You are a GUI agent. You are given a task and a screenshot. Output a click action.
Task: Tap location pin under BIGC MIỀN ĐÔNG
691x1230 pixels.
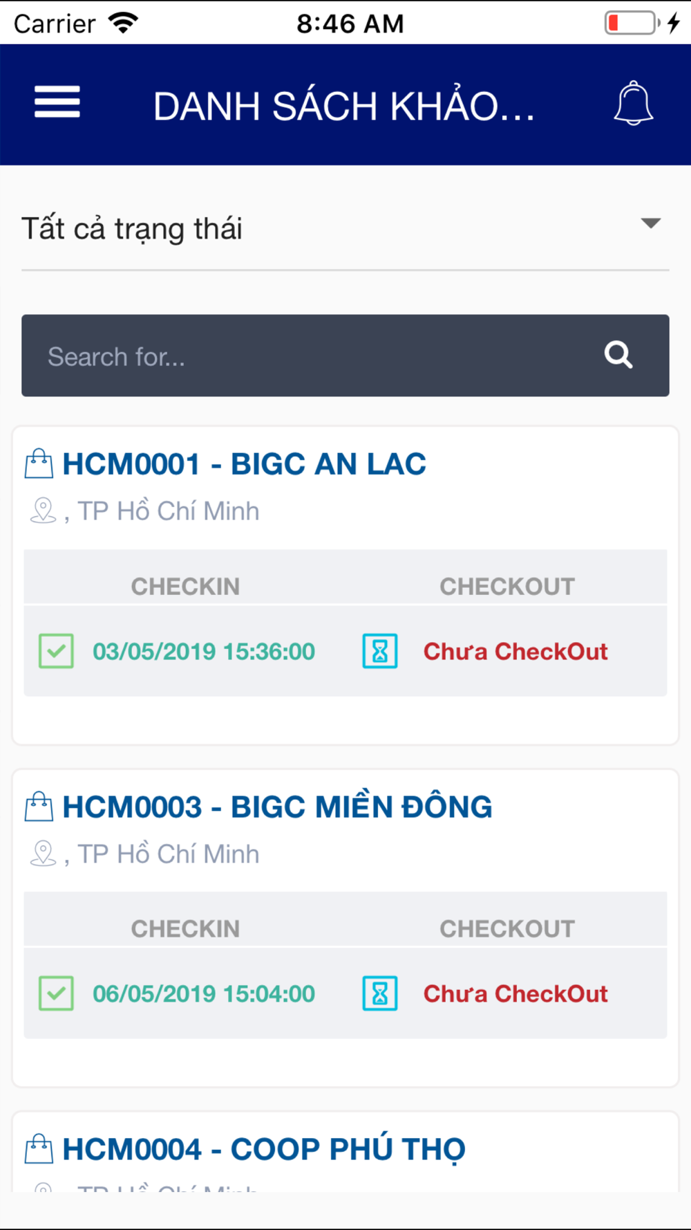43,854
